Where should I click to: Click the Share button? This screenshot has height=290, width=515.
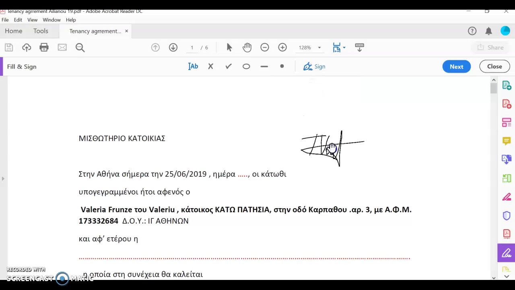490,48
